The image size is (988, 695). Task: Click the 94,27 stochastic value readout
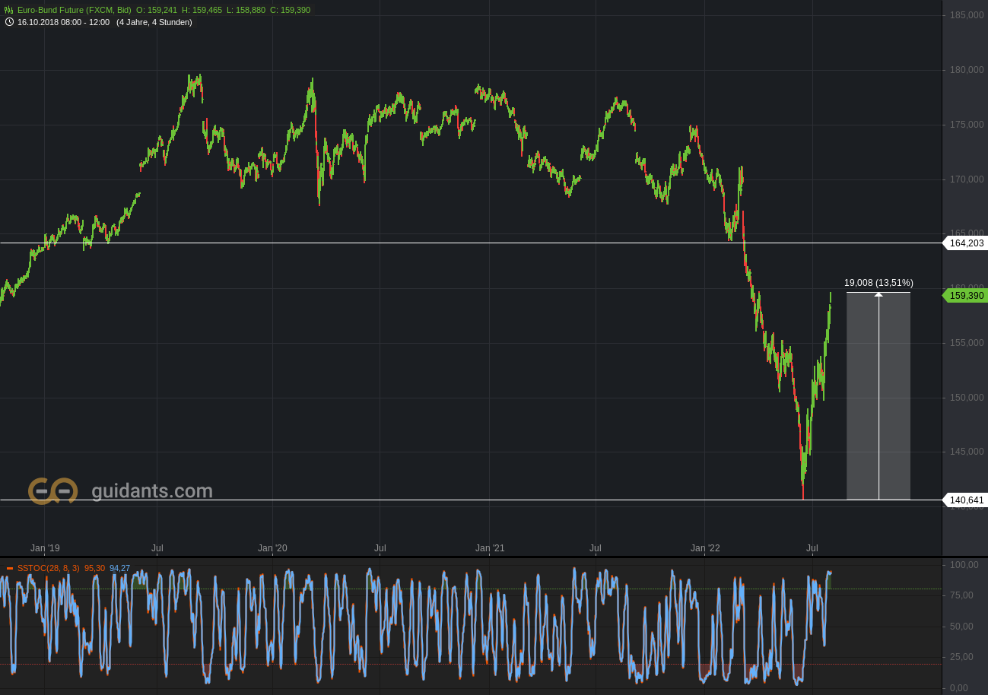[x=117, y=567]
